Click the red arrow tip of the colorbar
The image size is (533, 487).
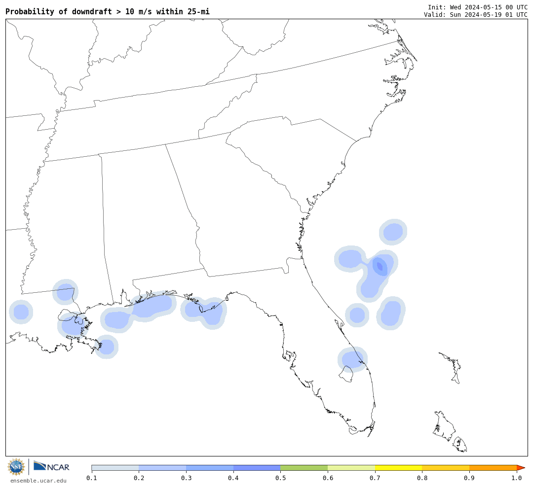521,468
